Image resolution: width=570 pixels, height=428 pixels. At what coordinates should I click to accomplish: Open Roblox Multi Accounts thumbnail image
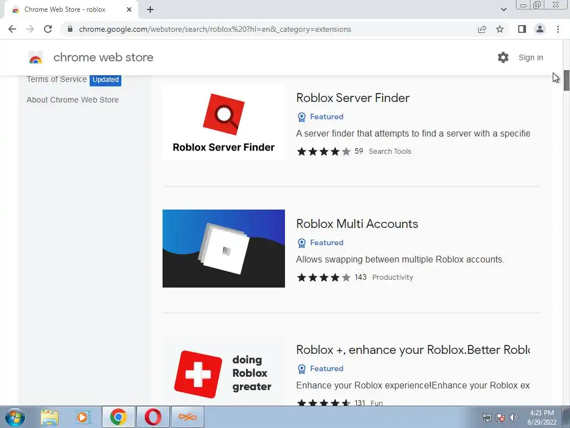click(x=224, y=249)
